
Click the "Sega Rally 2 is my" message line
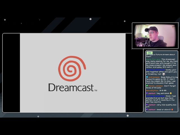click(x=169, y=77)
